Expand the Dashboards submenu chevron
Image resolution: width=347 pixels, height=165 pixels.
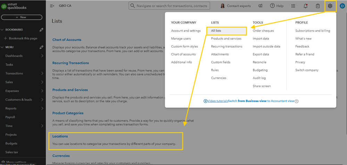point(42,56)
